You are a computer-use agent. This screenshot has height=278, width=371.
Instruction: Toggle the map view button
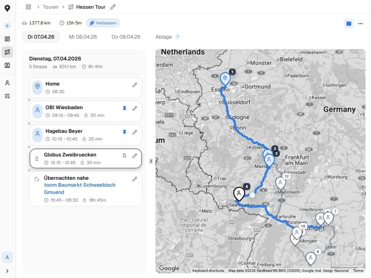tap(349, 23)
